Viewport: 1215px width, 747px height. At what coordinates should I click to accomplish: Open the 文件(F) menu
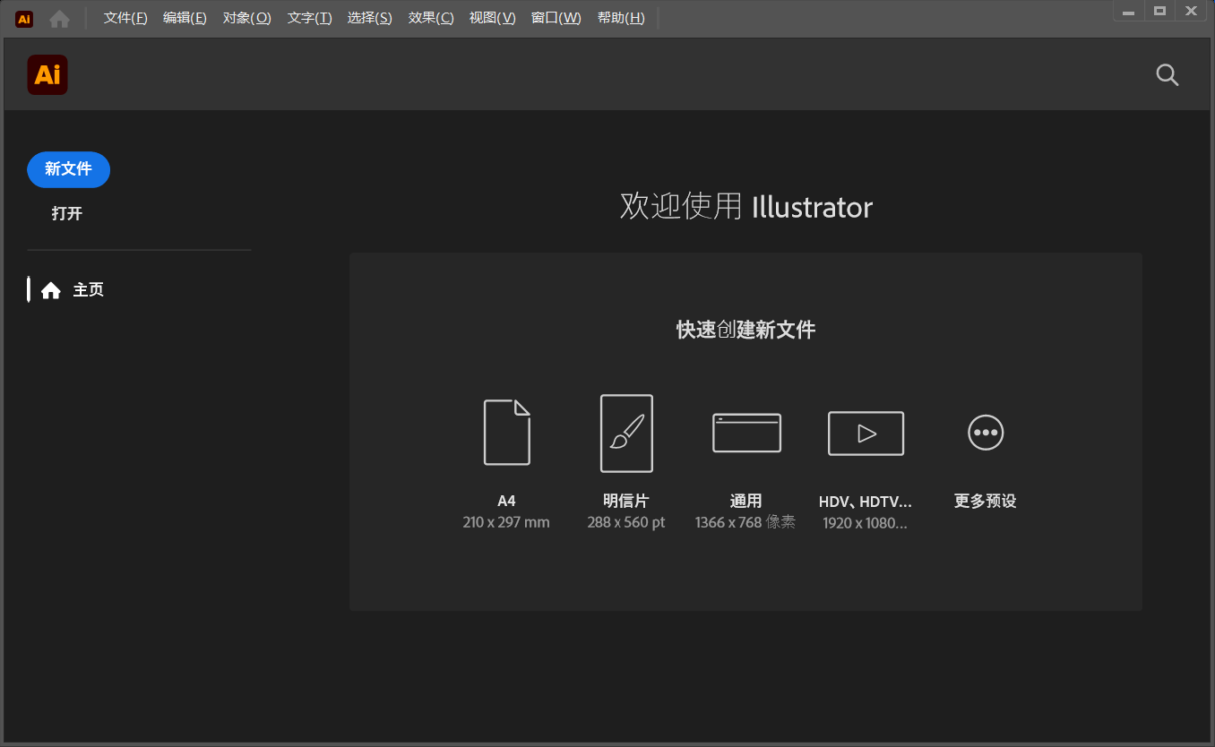(125, 17)
